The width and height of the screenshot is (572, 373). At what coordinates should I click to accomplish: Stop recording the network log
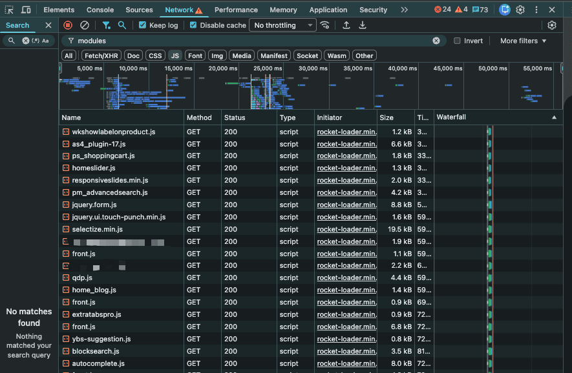[68, 25]
